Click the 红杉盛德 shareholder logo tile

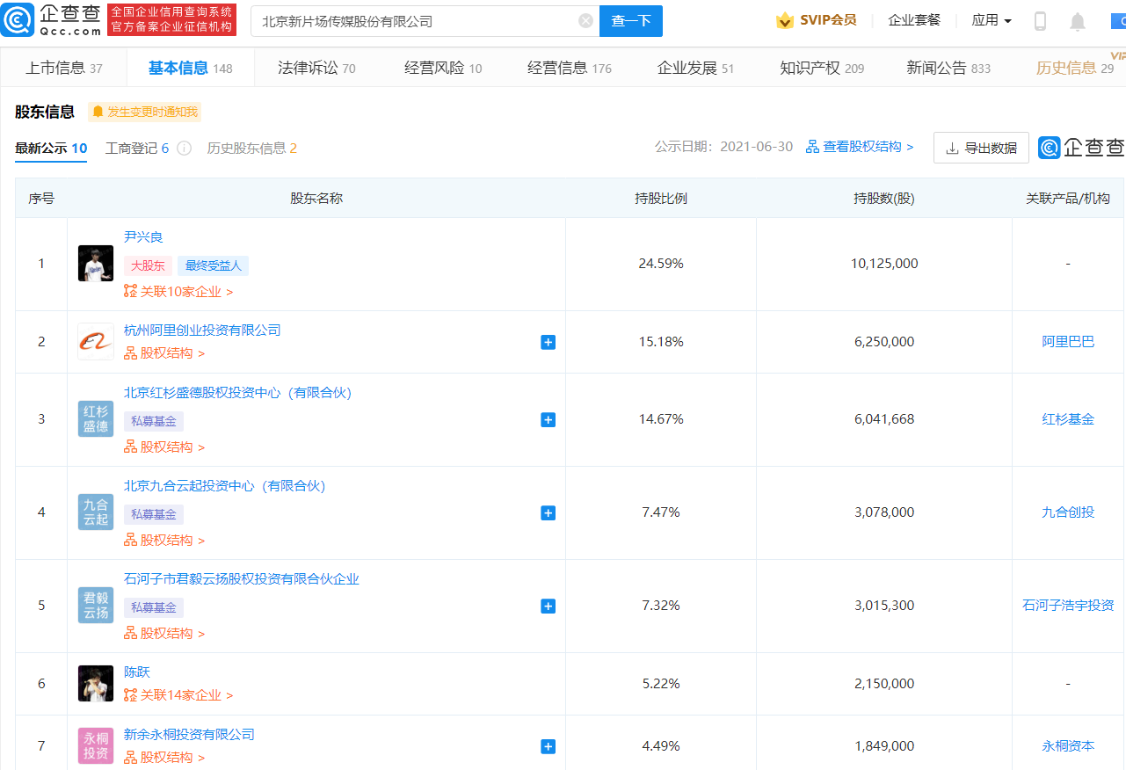(96, 419)
